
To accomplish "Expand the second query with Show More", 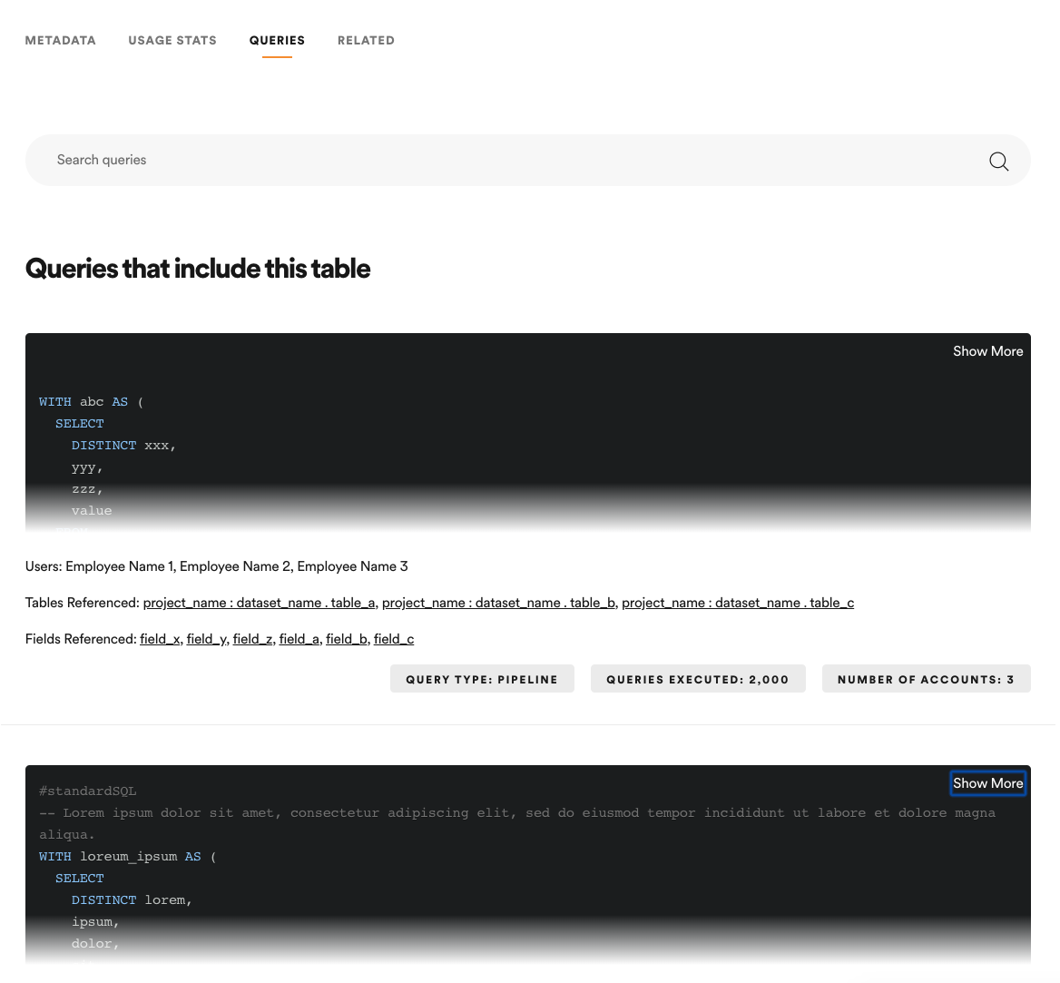I will [987, 782].
